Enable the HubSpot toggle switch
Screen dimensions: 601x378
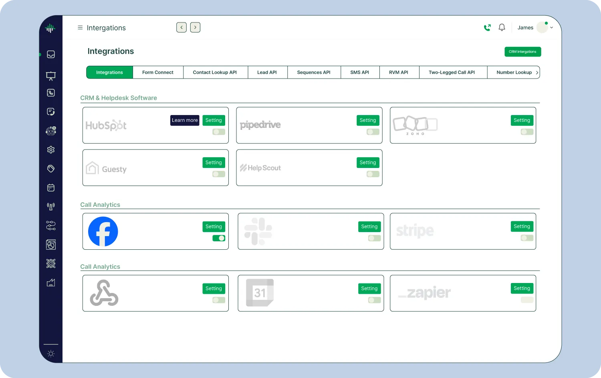click(x=219, y=132)
